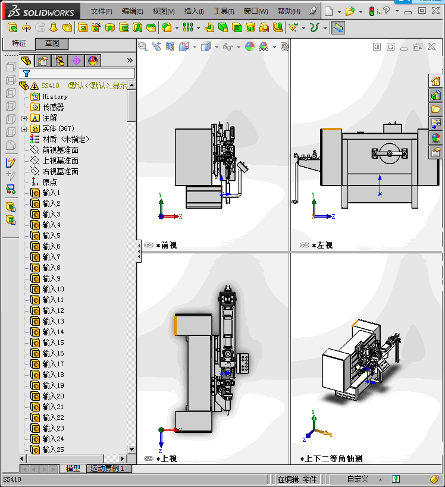Click the 文件(F) menu
Viewport: 445px width, 487px height.
click(x=101, y=11)
